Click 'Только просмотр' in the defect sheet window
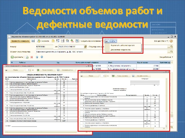The width and height of the screenshot is (185, 138). pos(121,76)
